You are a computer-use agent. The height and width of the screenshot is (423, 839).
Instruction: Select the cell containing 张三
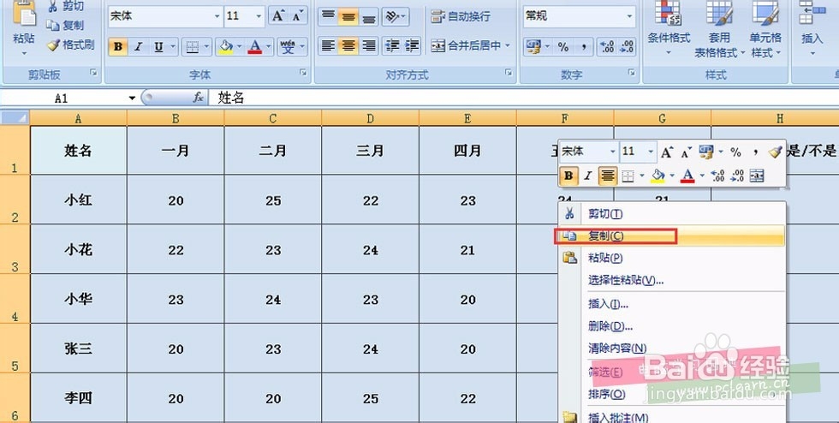pos(79,348)
